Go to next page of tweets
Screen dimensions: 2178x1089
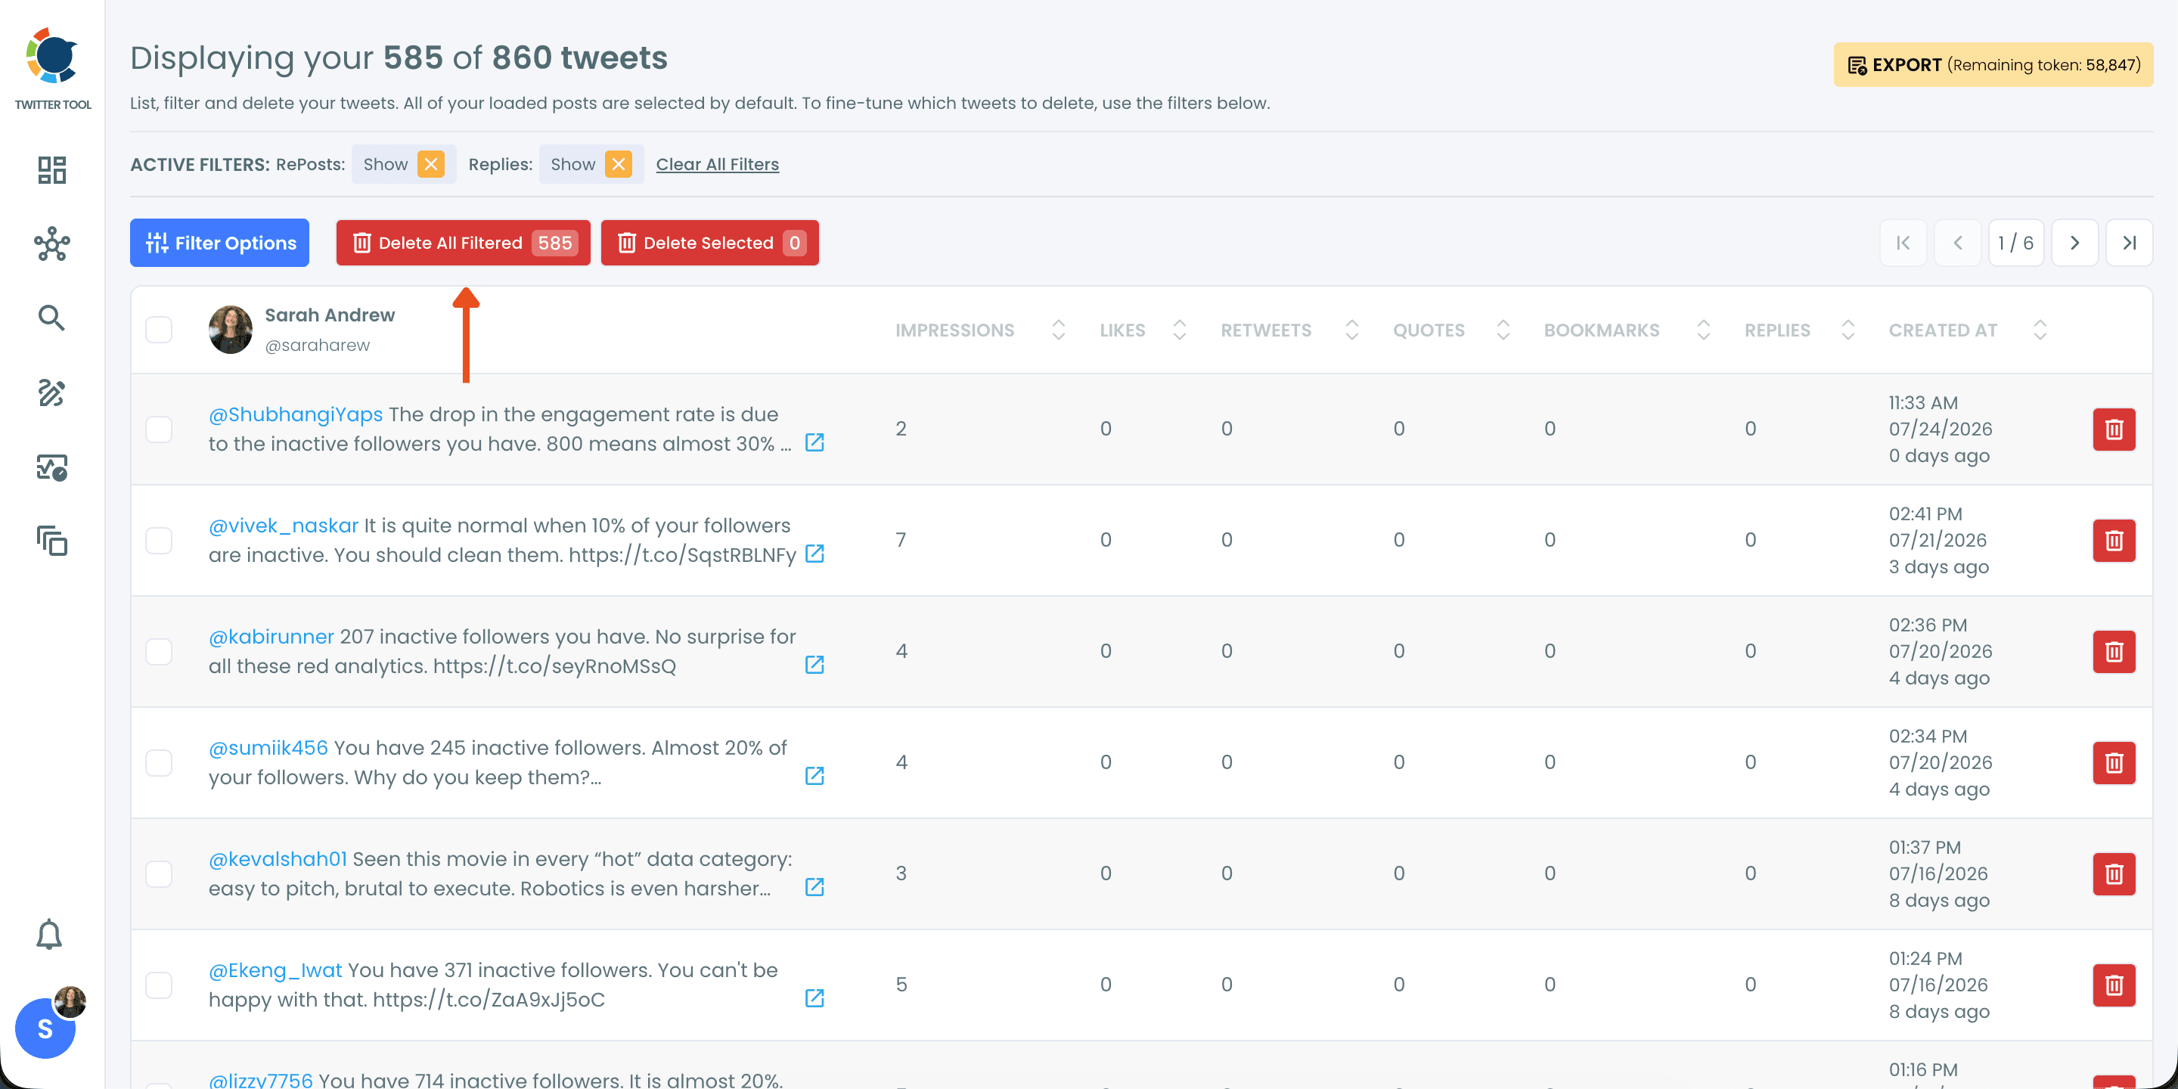[x=2075, y=244]
